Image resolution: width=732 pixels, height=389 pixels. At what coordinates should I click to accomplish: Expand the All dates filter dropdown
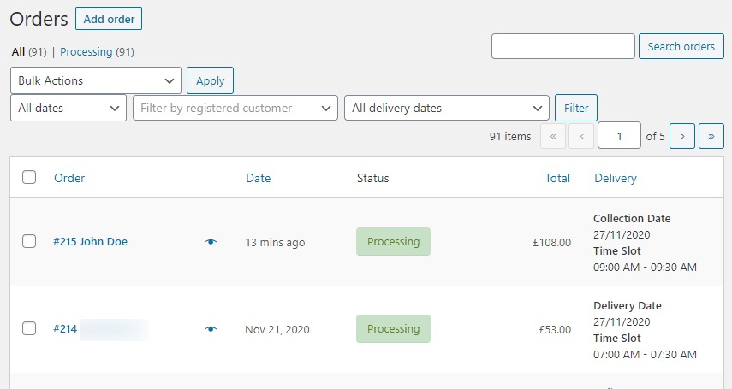pyautogui.click(x=68, y=109)
